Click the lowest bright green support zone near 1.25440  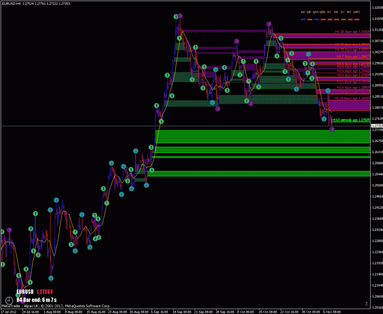point(259,174)
